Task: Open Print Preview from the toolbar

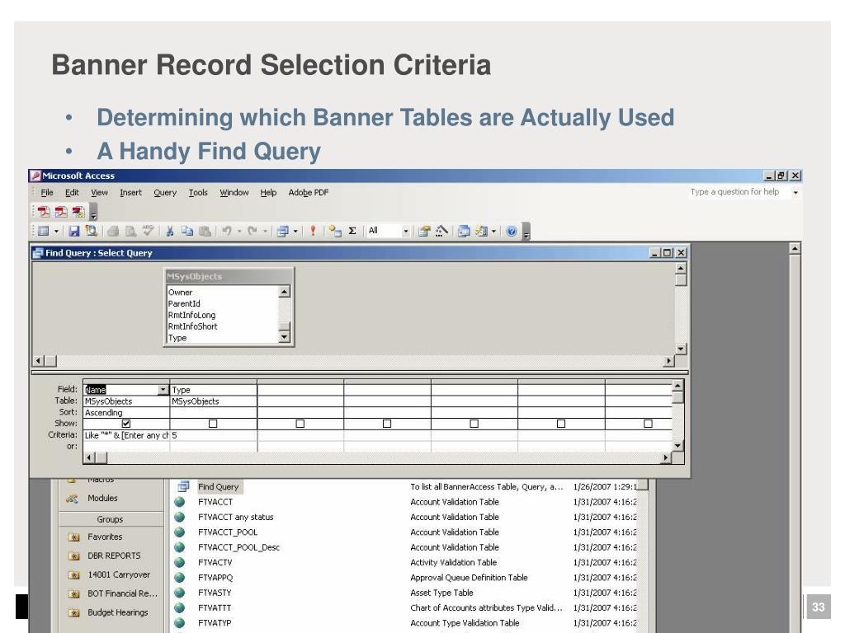Action: 130,231
